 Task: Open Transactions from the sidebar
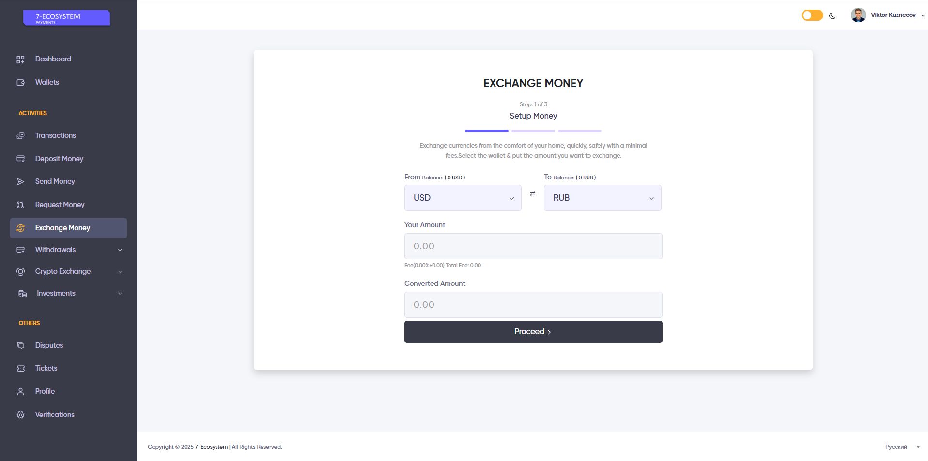click(55, 135)
